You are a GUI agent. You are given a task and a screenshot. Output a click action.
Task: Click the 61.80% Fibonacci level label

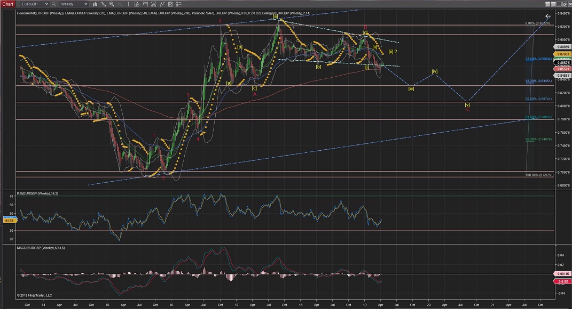538,117
